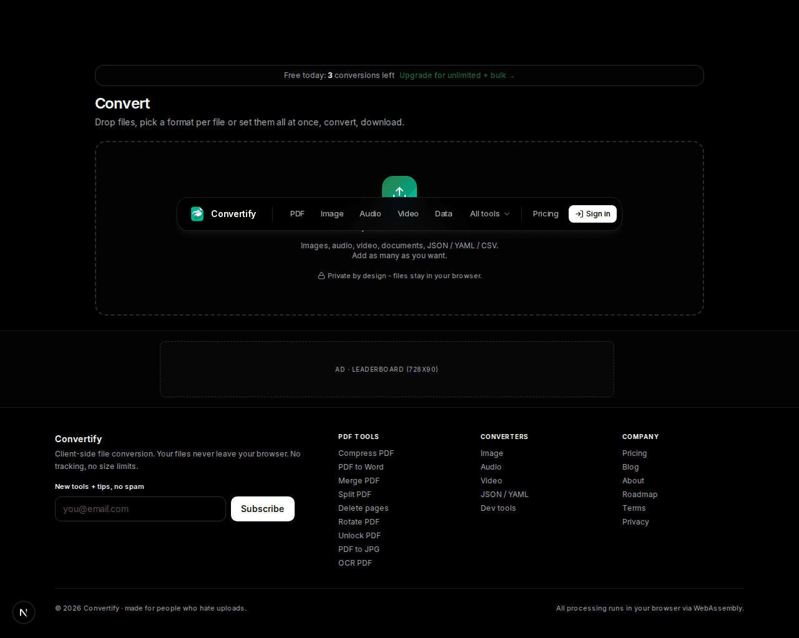This screenshot has height=638, width=799.
Task: Open Roadmap footer link
Action: point(640,495)
